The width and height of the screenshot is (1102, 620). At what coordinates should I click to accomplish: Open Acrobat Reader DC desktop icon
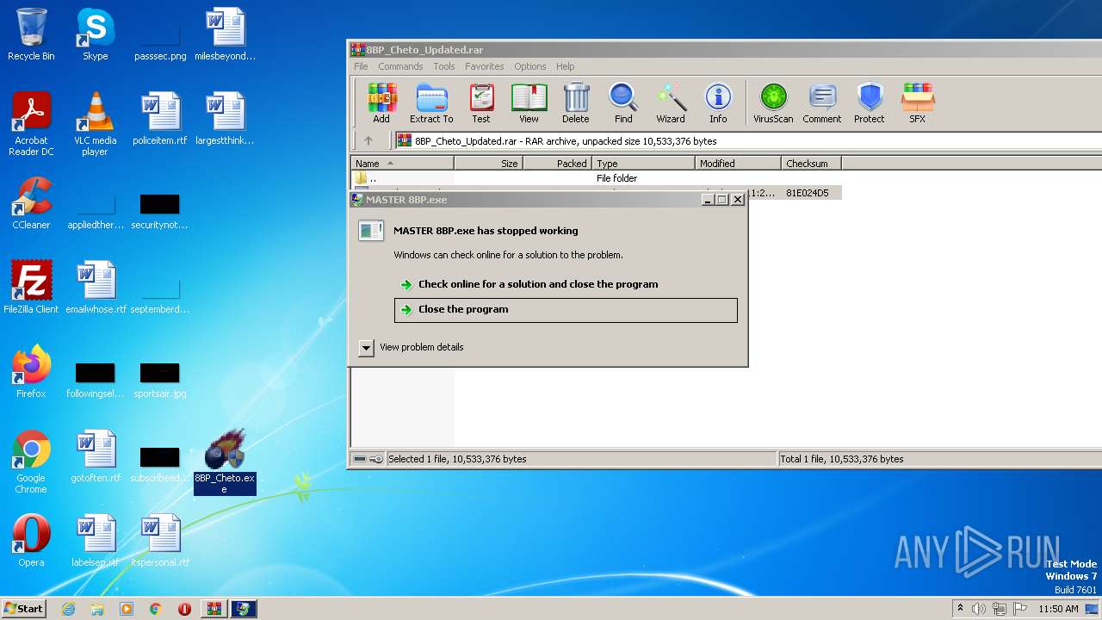31,125
